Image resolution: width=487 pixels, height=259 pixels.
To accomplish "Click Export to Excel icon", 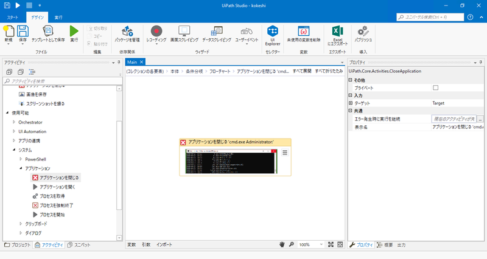I will pos(338,32).
